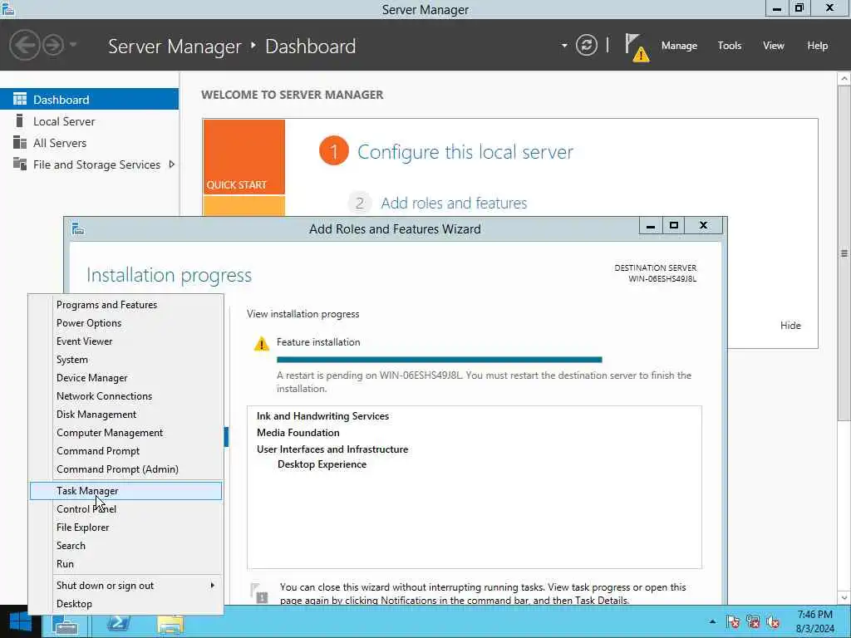The height and width of the screenshot is (638, 851).
Task: Click the Windows Start button
Action: [20, 621]
